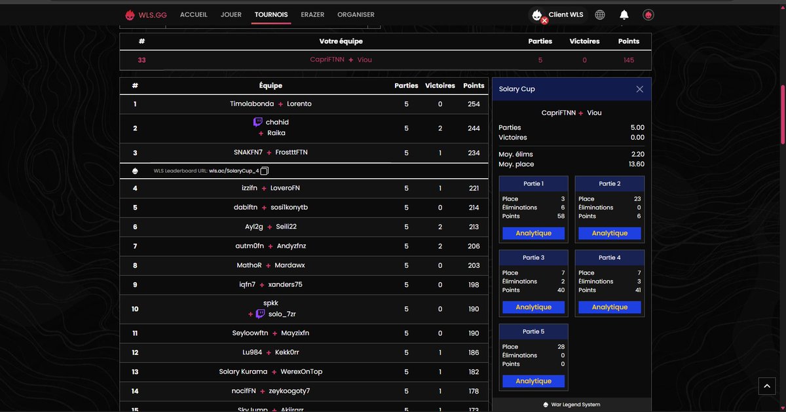Viewport: 786px width, 412px height.
Task: Copy the WLS Leaderboard URL
Action: click(x=264, y=171)
